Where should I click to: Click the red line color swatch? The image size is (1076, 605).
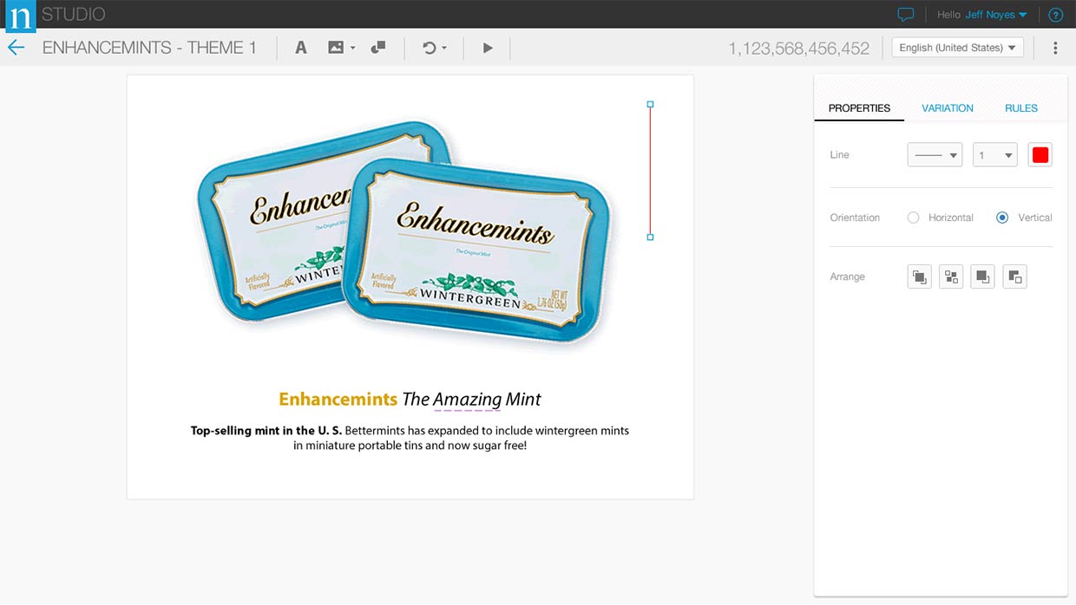(1040, 155)
